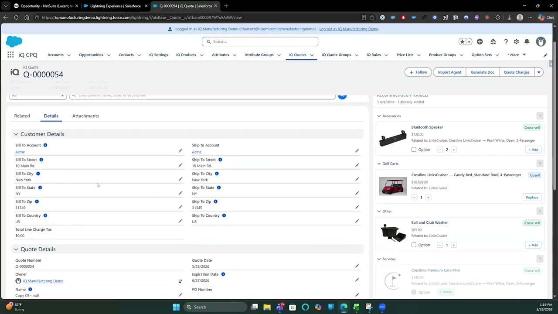Increase Ball and Club Washer quantity
This screenshot has height=314, width=558.
click(x=454, y=245)
